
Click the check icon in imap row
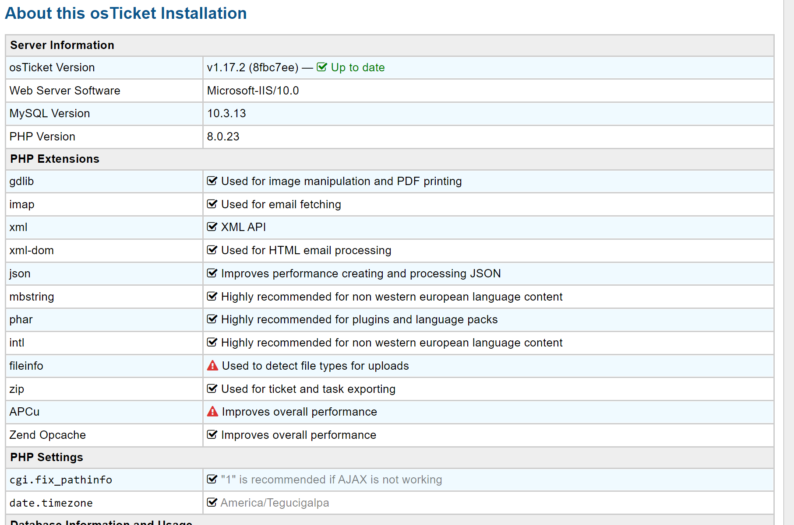[x=212, y=204]
